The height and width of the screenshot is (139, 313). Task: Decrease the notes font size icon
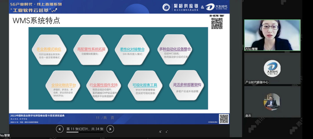(166, 132)
